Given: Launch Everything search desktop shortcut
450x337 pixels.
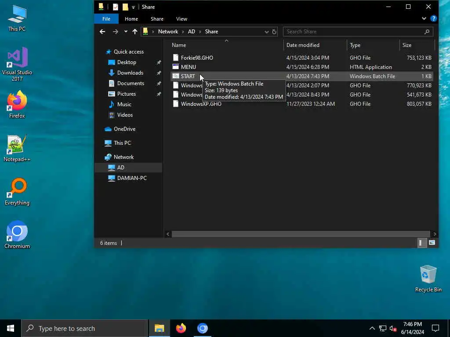Looking at the screenshot, I should click(x=17, y=191).
